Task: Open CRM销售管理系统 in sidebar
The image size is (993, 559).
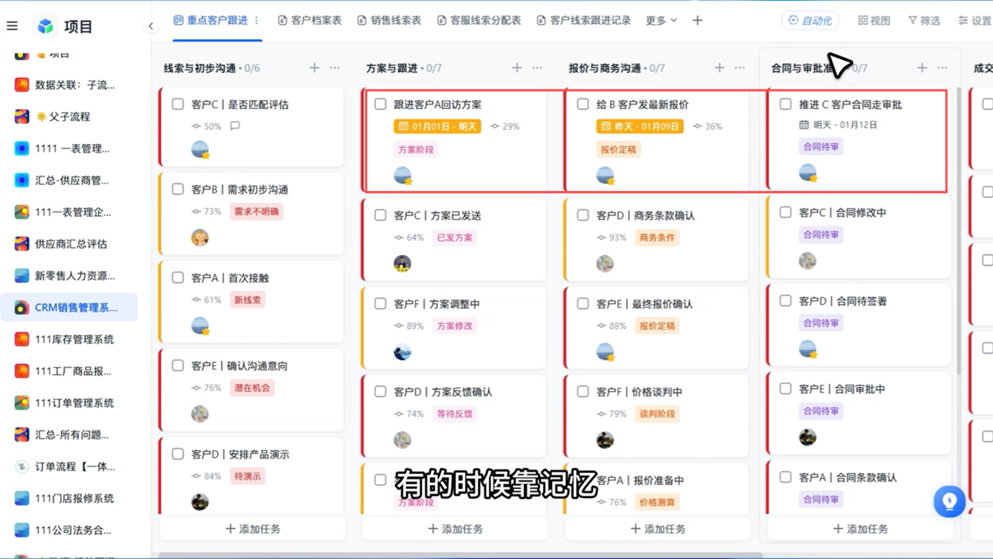Action: [69, 307]
